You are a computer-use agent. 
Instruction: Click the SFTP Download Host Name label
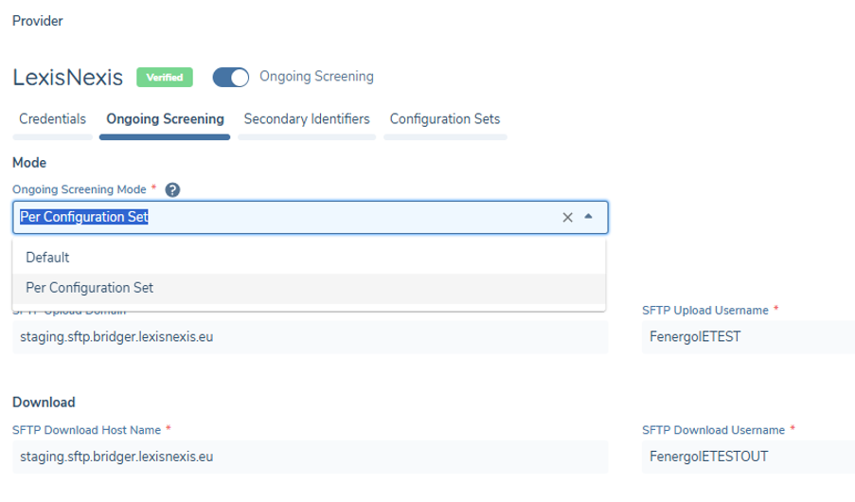pos(87,430)
